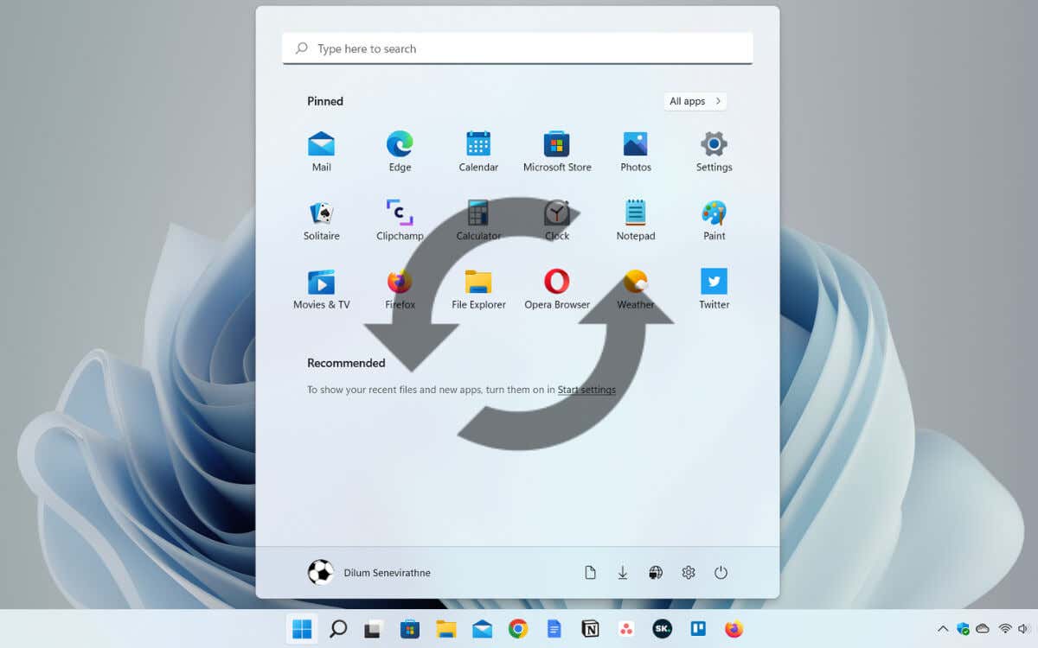Launch Edge from pinned apps
This screenshot has height=648, width=1038.
tap(400, 151)
